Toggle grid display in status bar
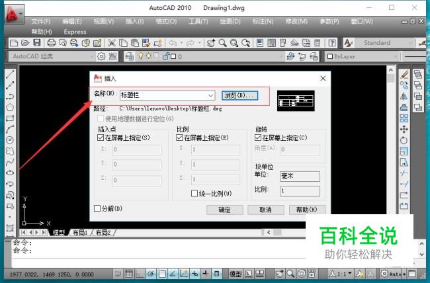This screenshot has height=283, width=430. coord(129,273)
